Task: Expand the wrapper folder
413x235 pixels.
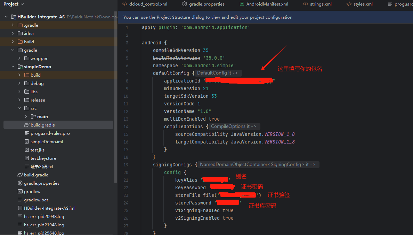Action: point(19,58)
